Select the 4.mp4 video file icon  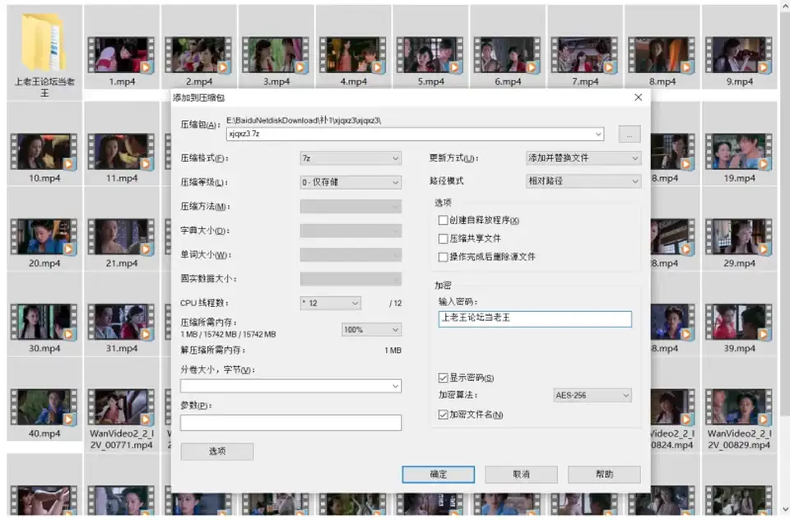click(353, 55)
